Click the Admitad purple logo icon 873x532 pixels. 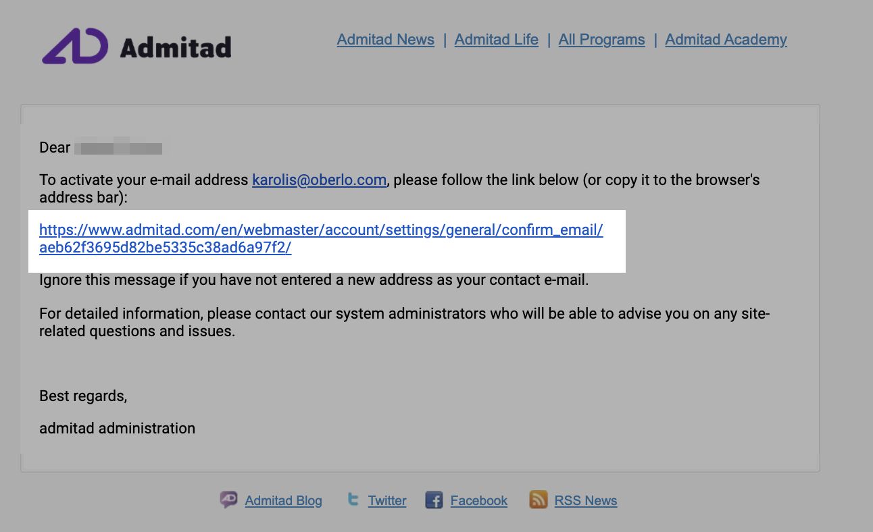75,46
